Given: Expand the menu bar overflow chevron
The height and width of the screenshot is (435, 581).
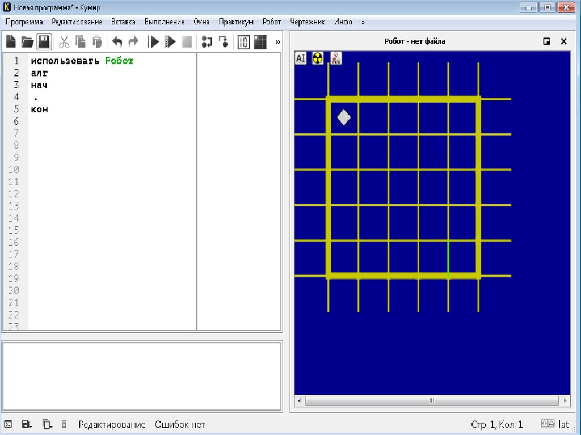Looking at the screenshot, I should tap(363, 22).
